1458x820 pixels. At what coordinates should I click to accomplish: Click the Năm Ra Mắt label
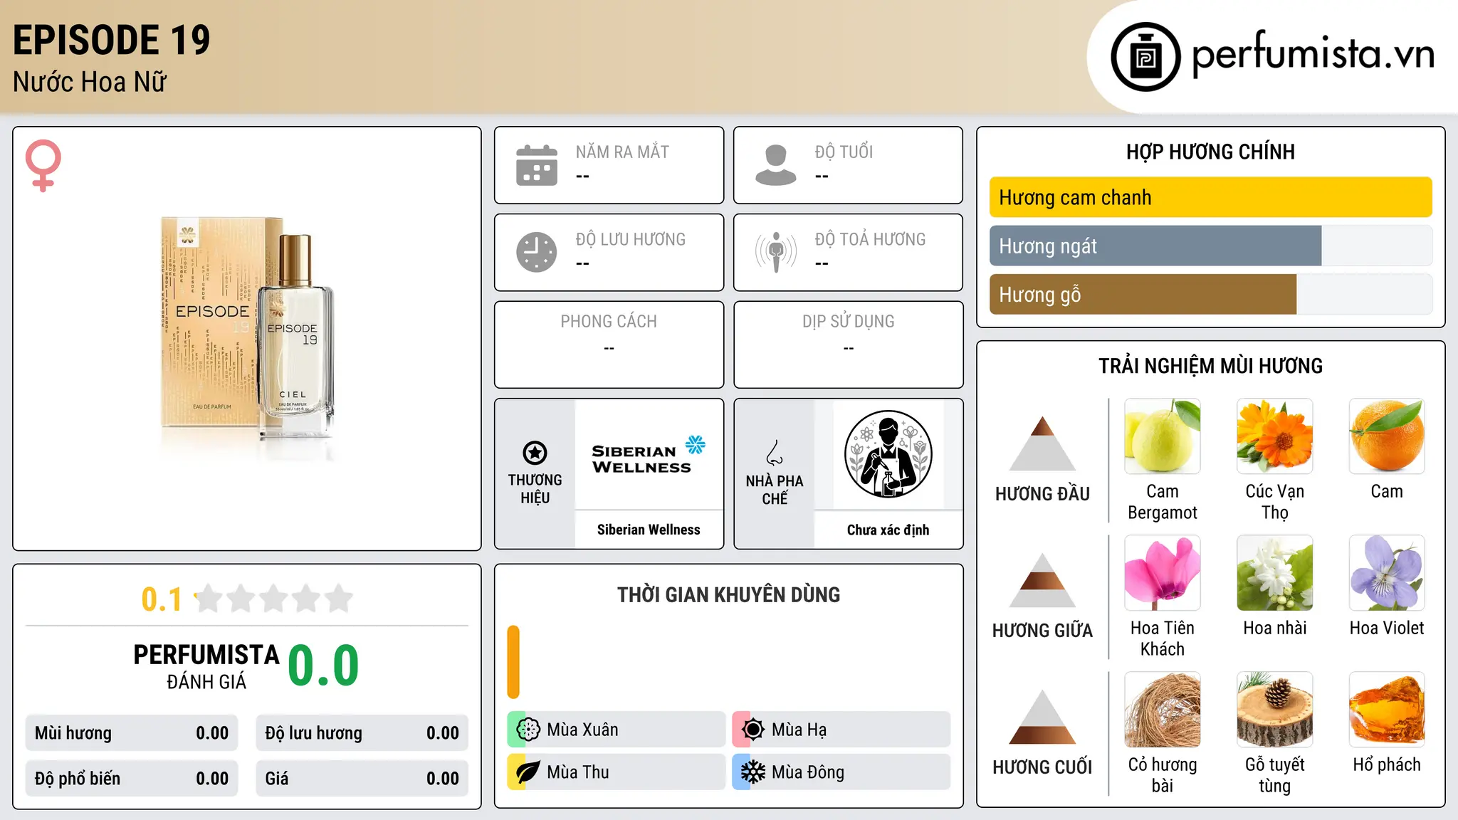[x=622, y=152]
